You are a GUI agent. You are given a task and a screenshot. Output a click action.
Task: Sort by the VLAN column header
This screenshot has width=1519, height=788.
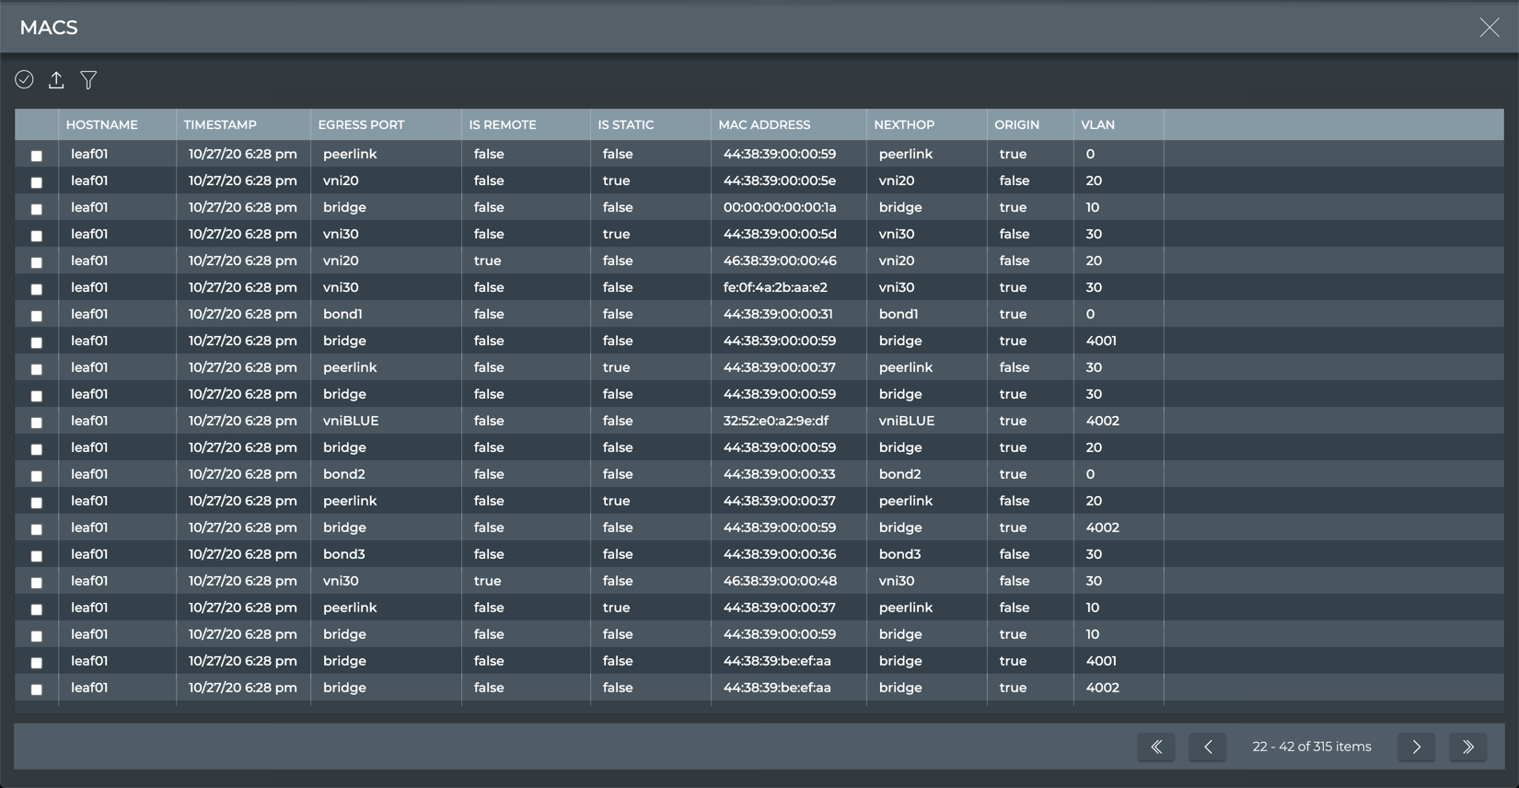point(1097,124)
